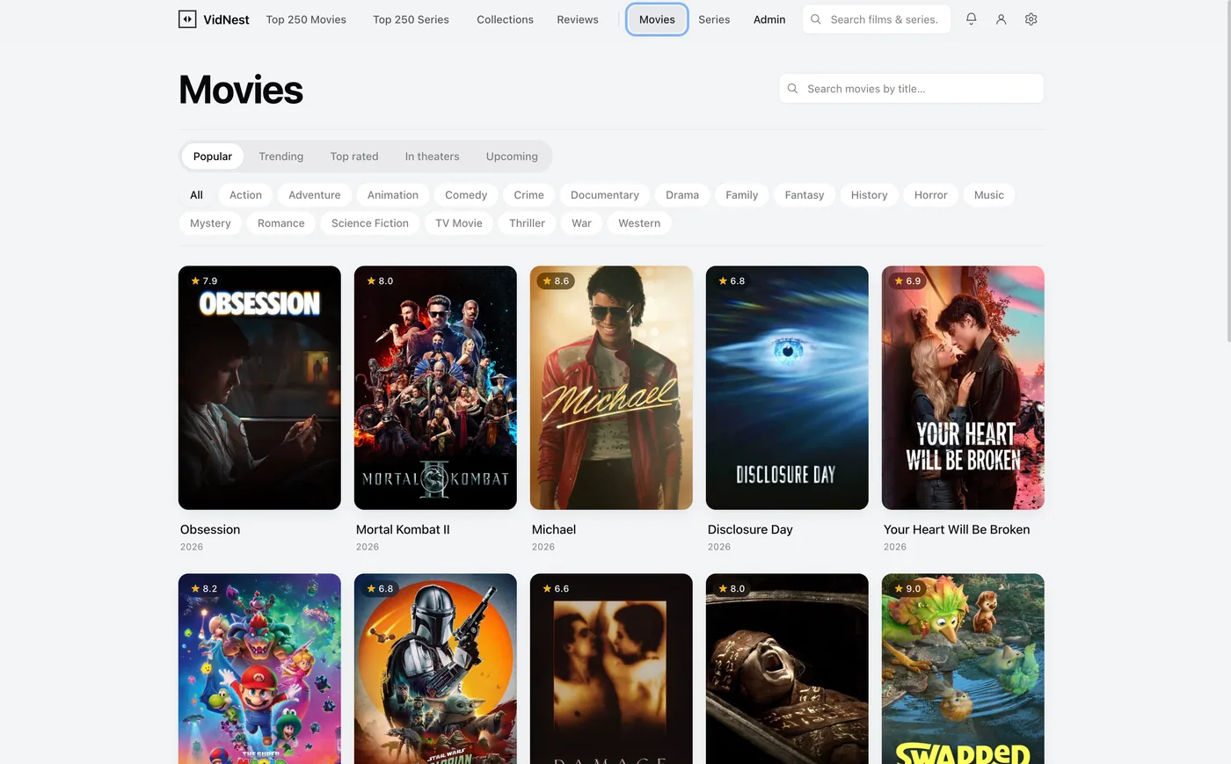Click the Mortal Kombat II title link
Image resolution: width=1231 pixels, height=764 pixels.
coord(403,529)
